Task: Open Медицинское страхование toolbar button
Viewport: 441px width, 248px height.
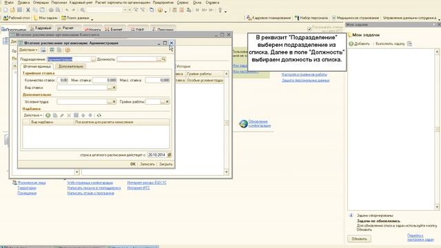Action: [356, 18]
